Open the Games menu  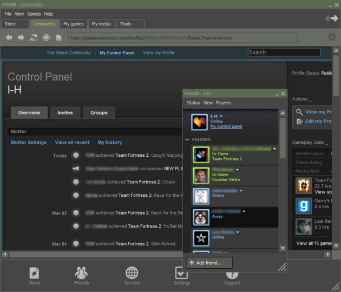(x=34, y=14)
